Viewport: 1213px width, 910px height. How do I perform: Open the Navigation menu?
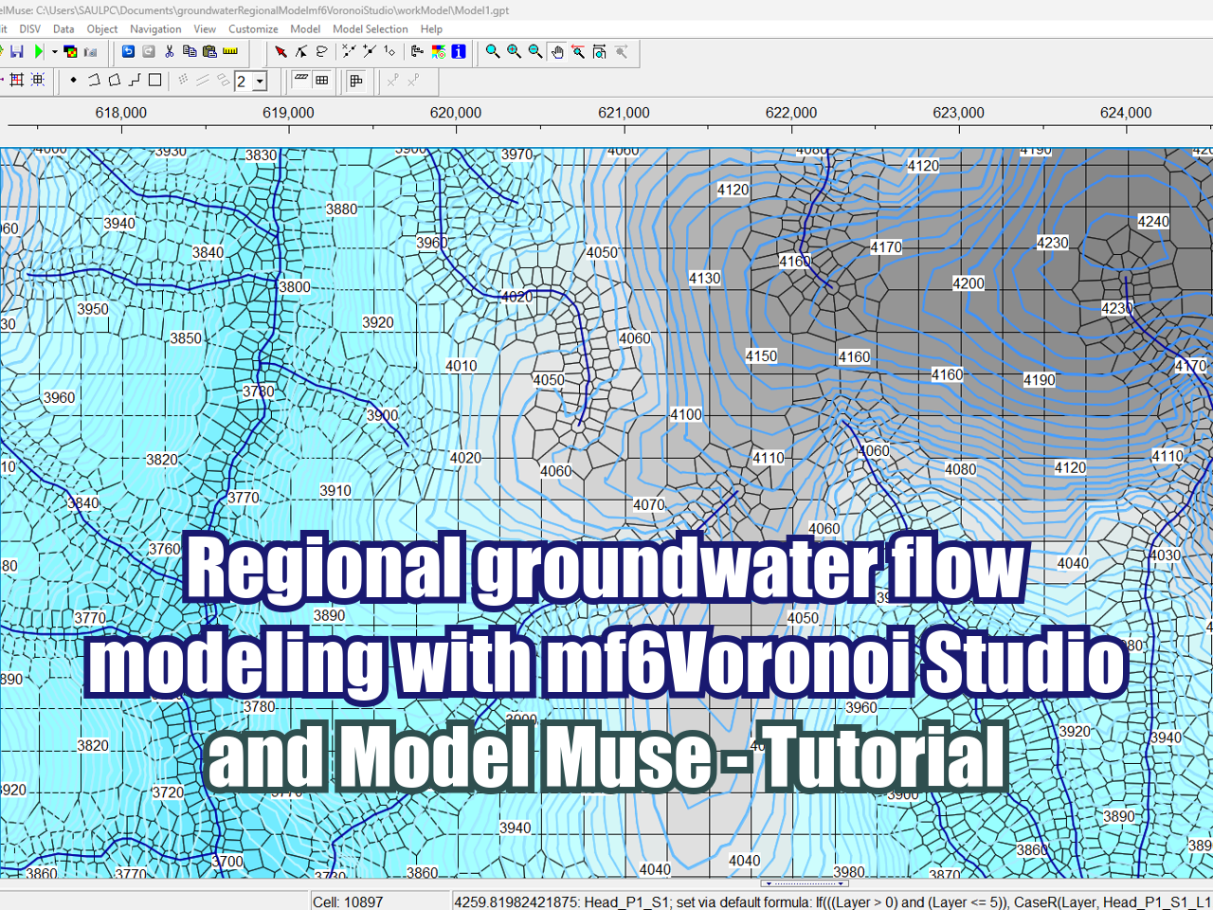click(155, 29)
